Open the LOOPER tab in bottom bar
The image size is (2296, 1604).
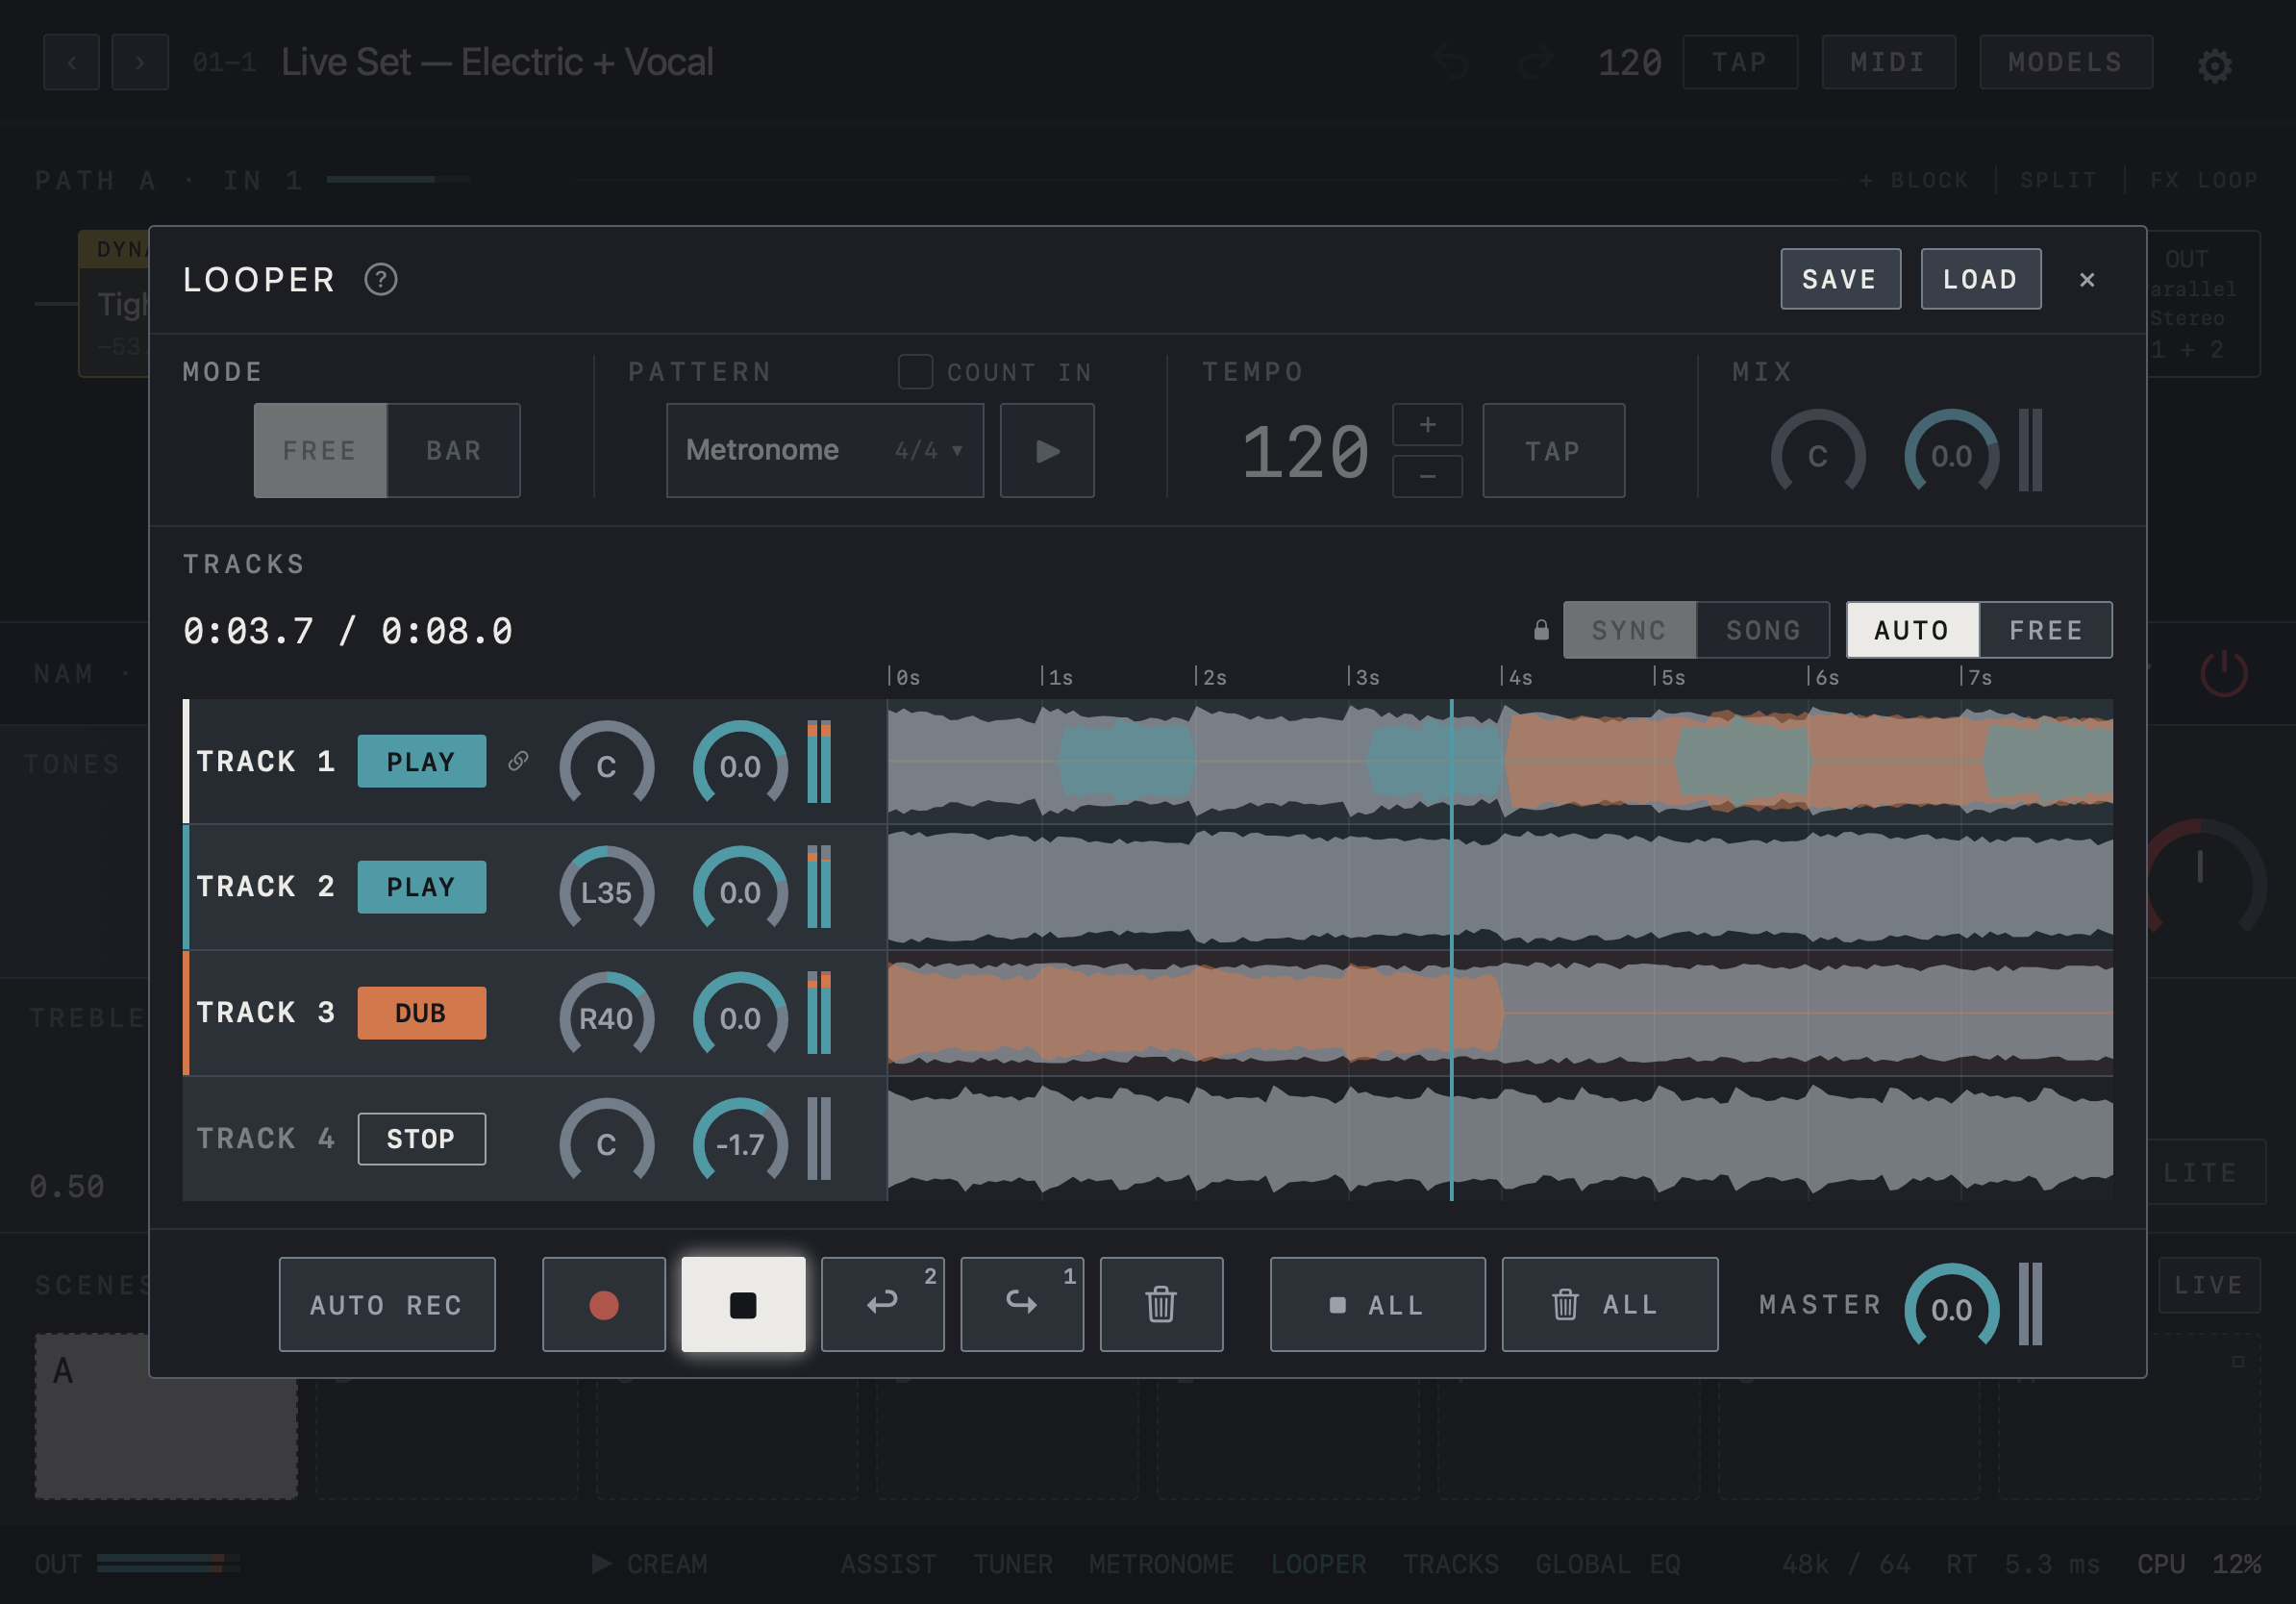tap(1318, 1564)
